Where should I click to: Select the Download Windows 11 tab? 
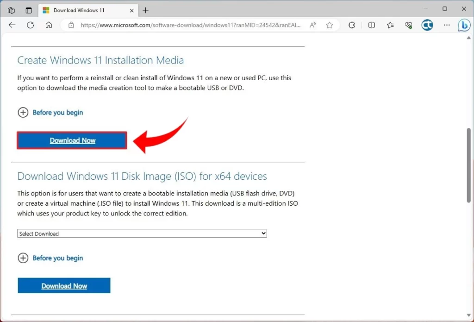tap(88, 10)
